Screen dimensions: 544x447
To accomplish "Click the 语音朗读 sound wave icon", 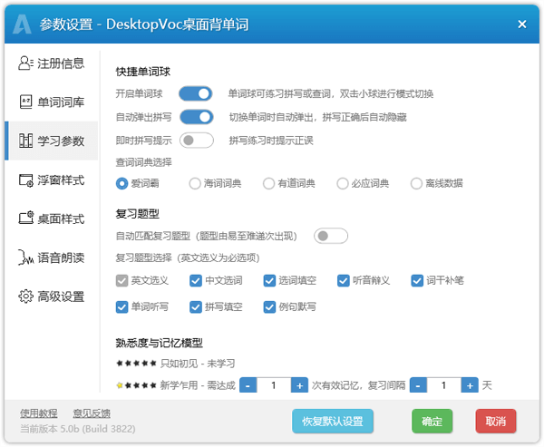I will (x=25, y=258).
